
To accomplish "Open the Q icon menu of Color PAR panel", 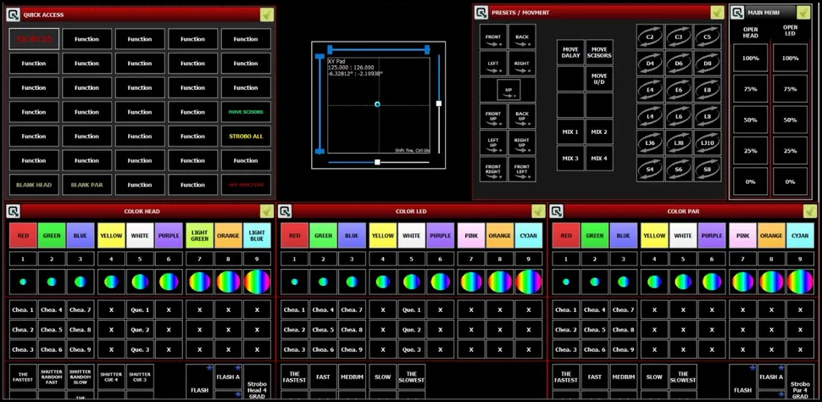I will point(557,211).
